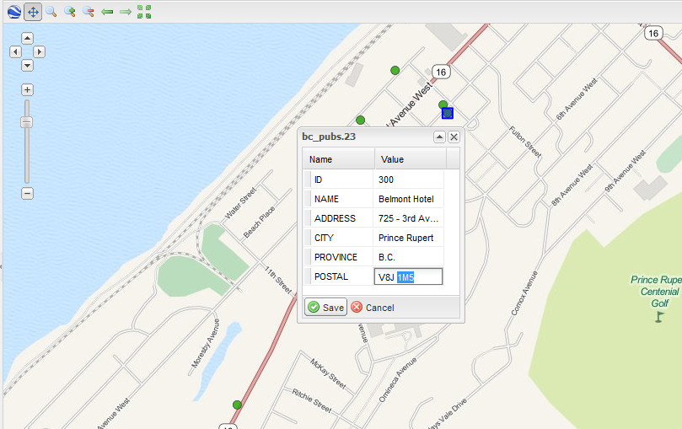
Task: Click the zoom slider handle
Action: 27,122
